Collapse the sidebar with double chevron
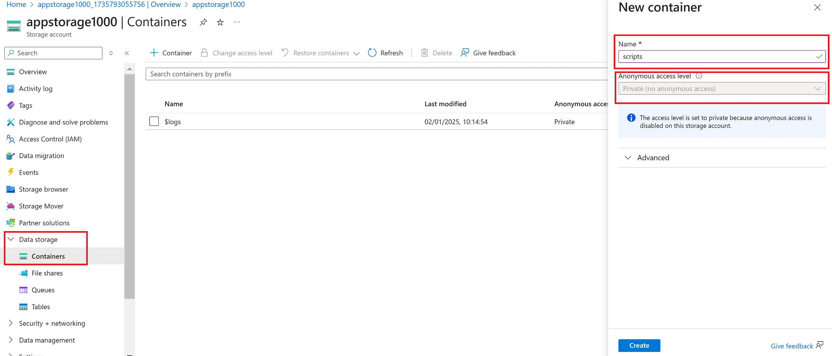This screenshot has width=832, height=356. point(127,53)
